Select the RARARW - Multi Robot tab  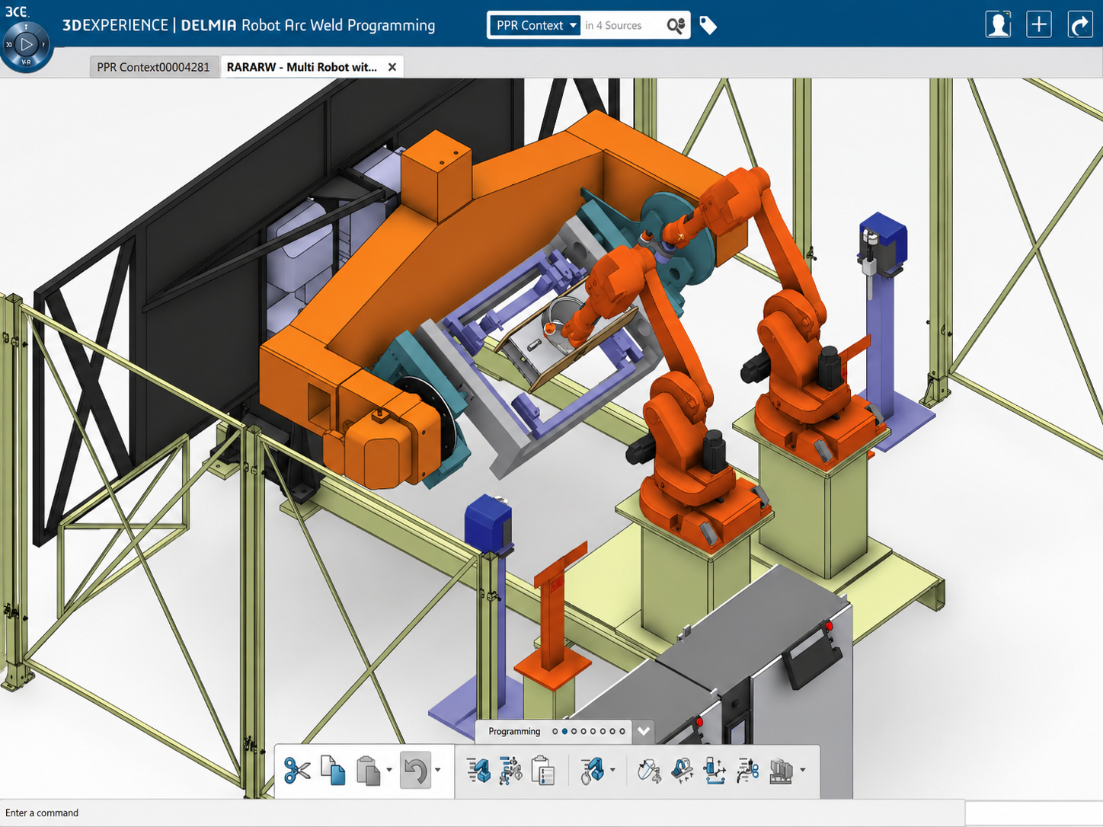coord(302,67)
